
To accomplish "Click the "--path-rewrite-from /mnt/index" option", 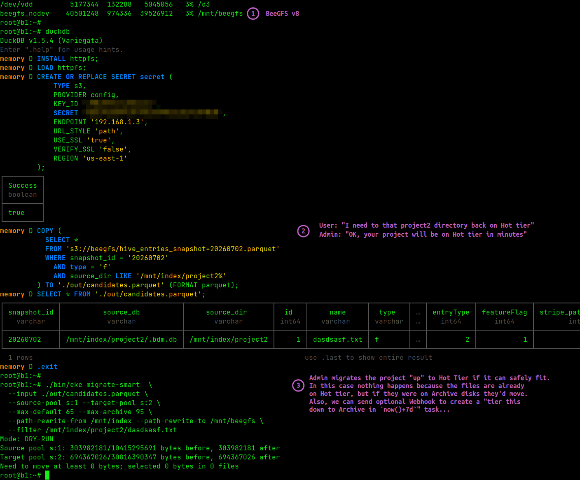I will point(70,421).
